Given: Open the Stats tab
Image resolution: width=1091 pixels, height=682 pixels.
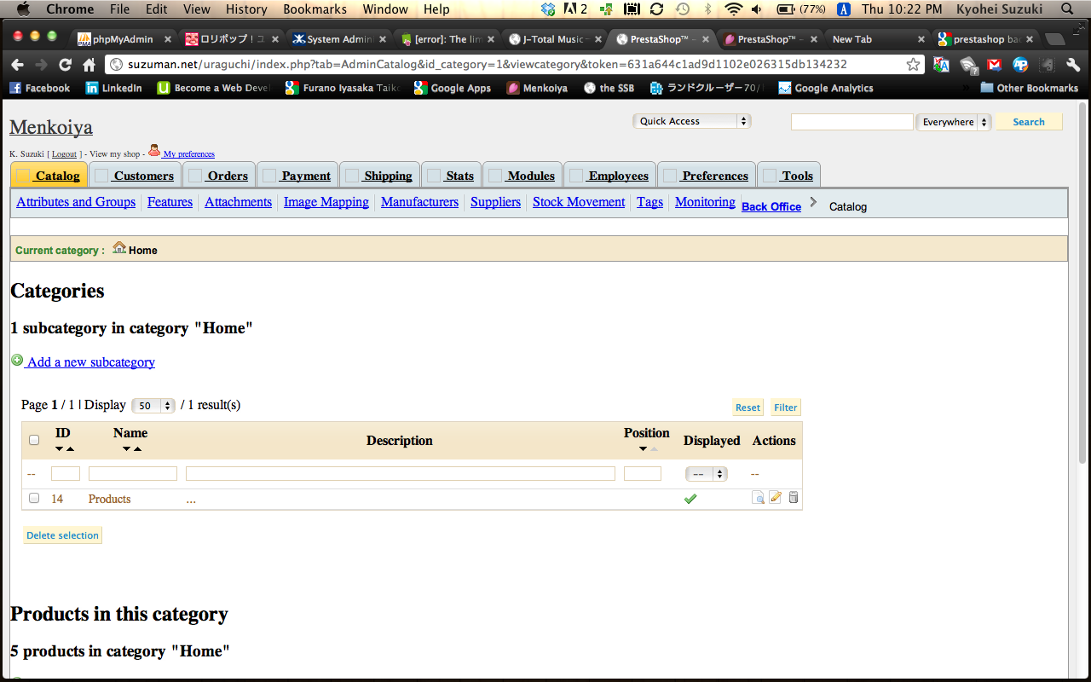Looking at the screenshot, I should pos(451,175).
